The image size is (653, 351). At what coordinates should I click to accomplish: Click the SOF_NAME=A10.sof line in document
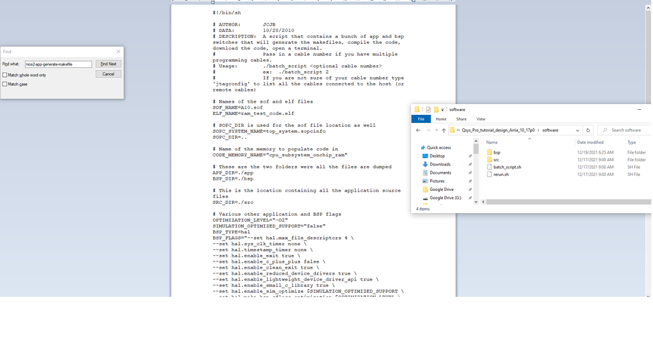tap(237, 107)
